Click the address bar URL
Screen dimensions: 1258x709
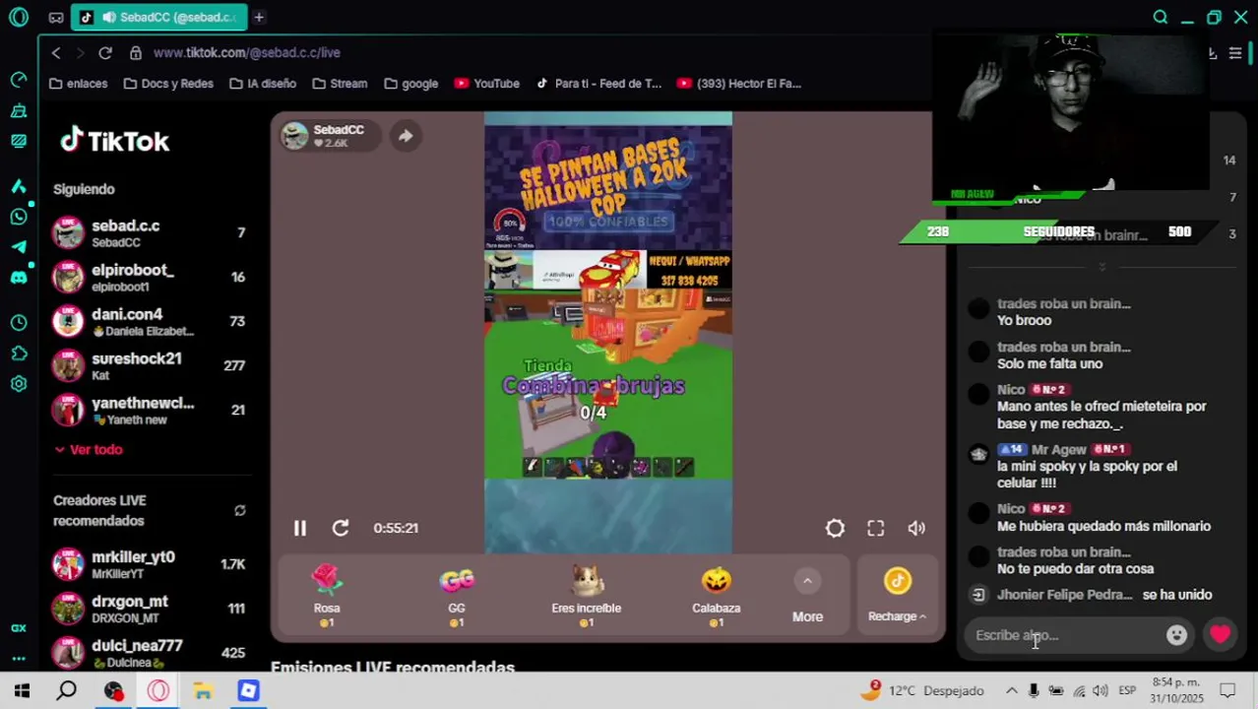click(247, 52)
